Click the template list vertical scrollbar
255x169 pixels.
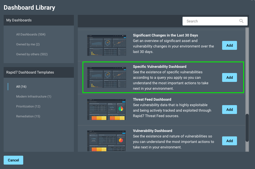click(247, 128)
